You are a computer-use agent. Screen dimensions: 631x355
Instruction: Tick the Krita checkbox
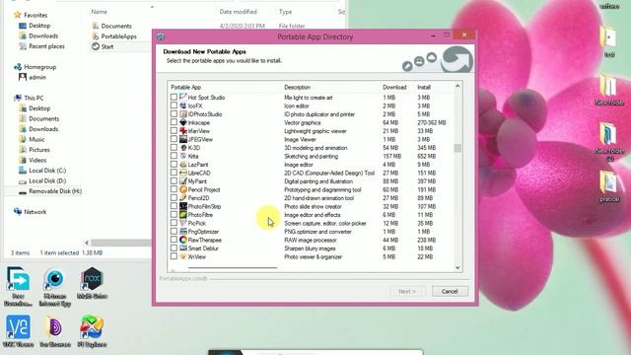click(x=174, y=156)
